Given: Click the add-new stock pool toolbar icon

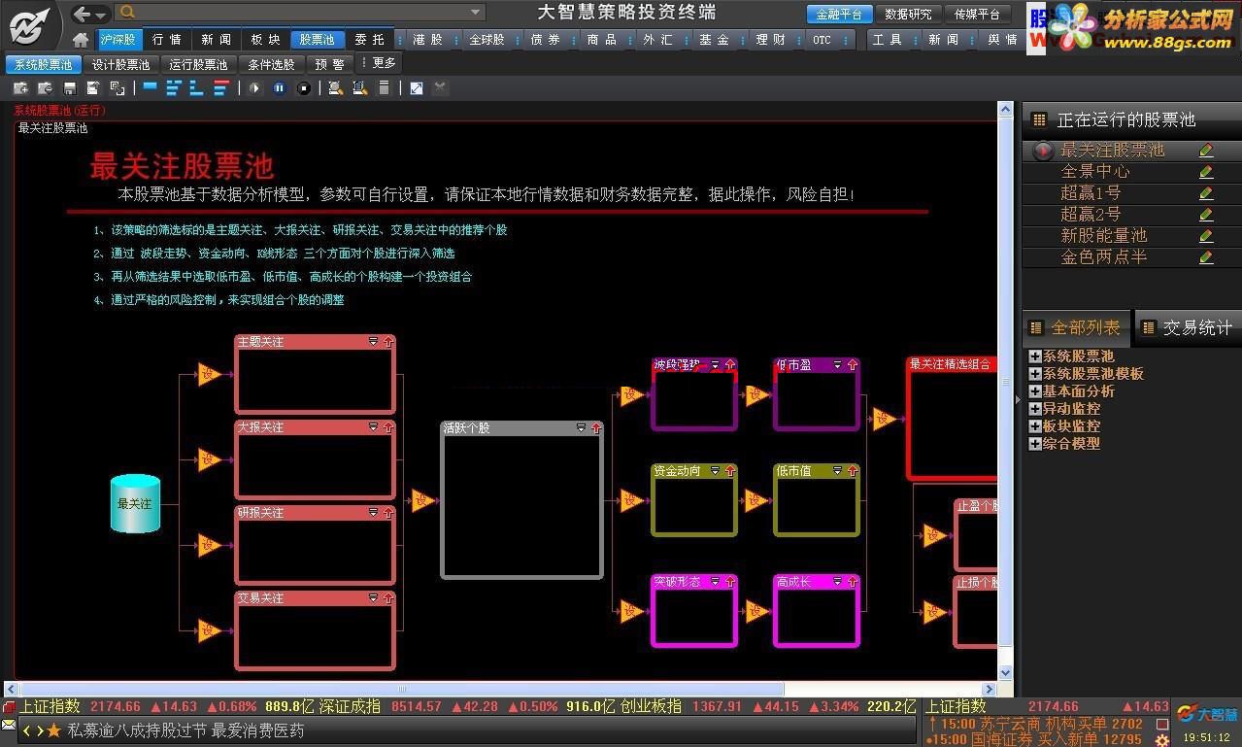Looking at the screenshot, I should pyautogui.click(x=20, y=88).
